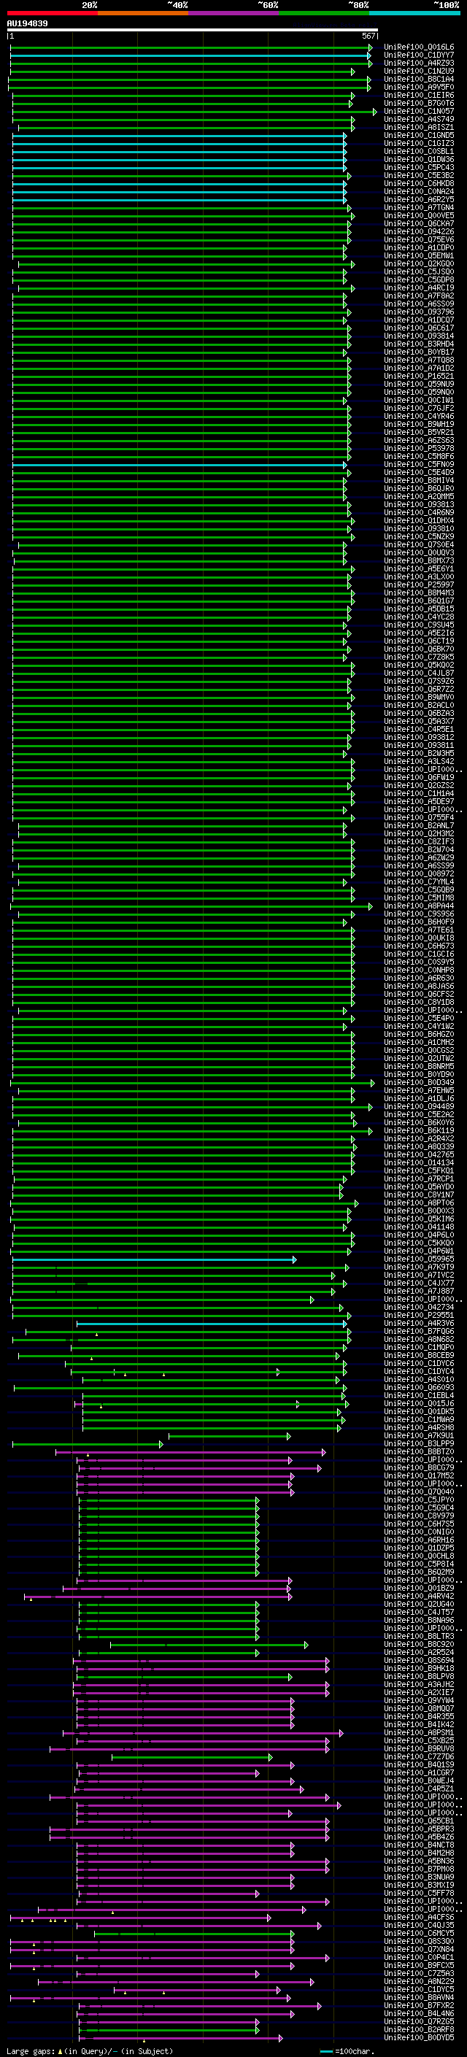The width and height of the screenshot is (467, 2057).
Task: Click the UniRef100_C1EBL4 label
Action: (418, 1395)
